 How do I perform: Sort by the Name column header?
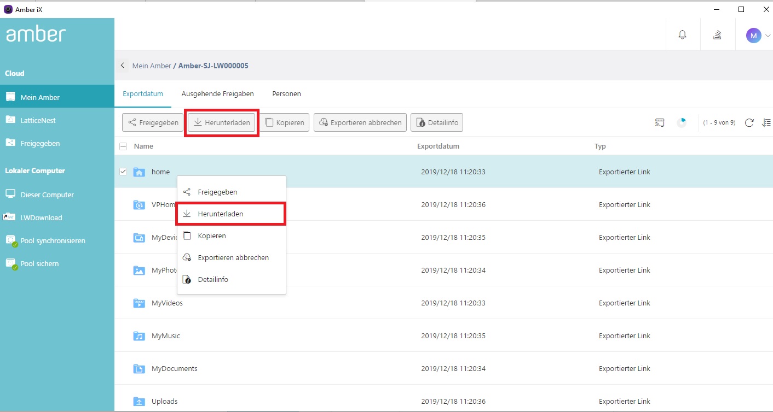click(x=143, y=146)
